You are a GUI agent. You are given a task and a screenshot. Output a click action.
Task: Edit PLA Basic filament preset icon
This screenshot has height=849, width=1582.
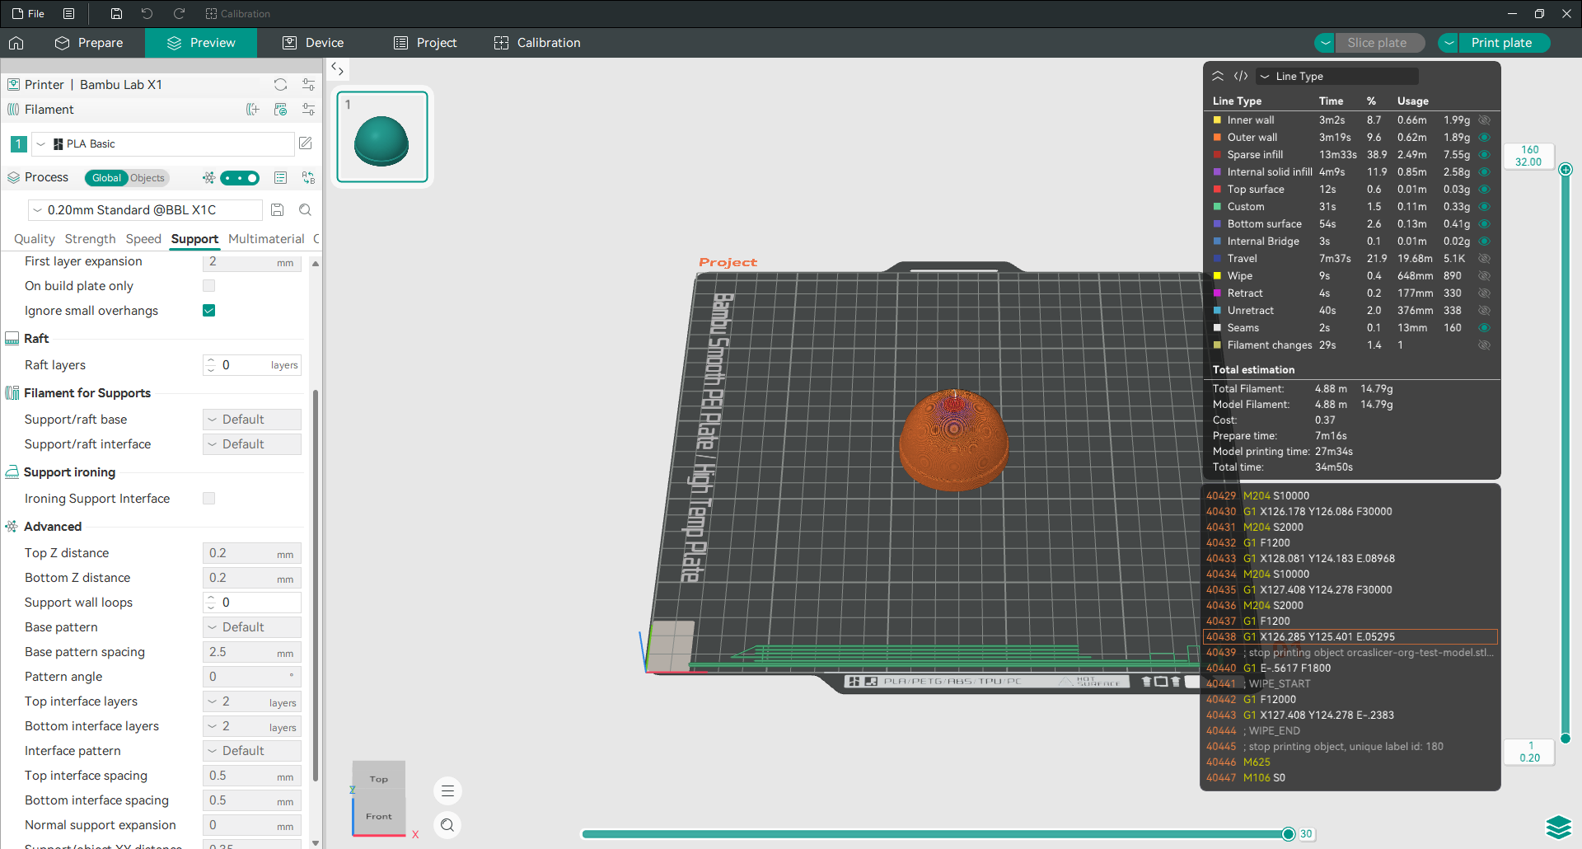[306, 143]
